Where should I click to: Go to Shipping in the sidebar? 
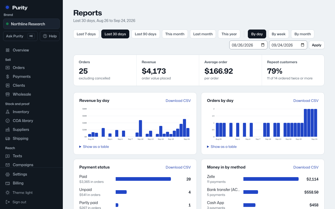[x=31, y=138]
